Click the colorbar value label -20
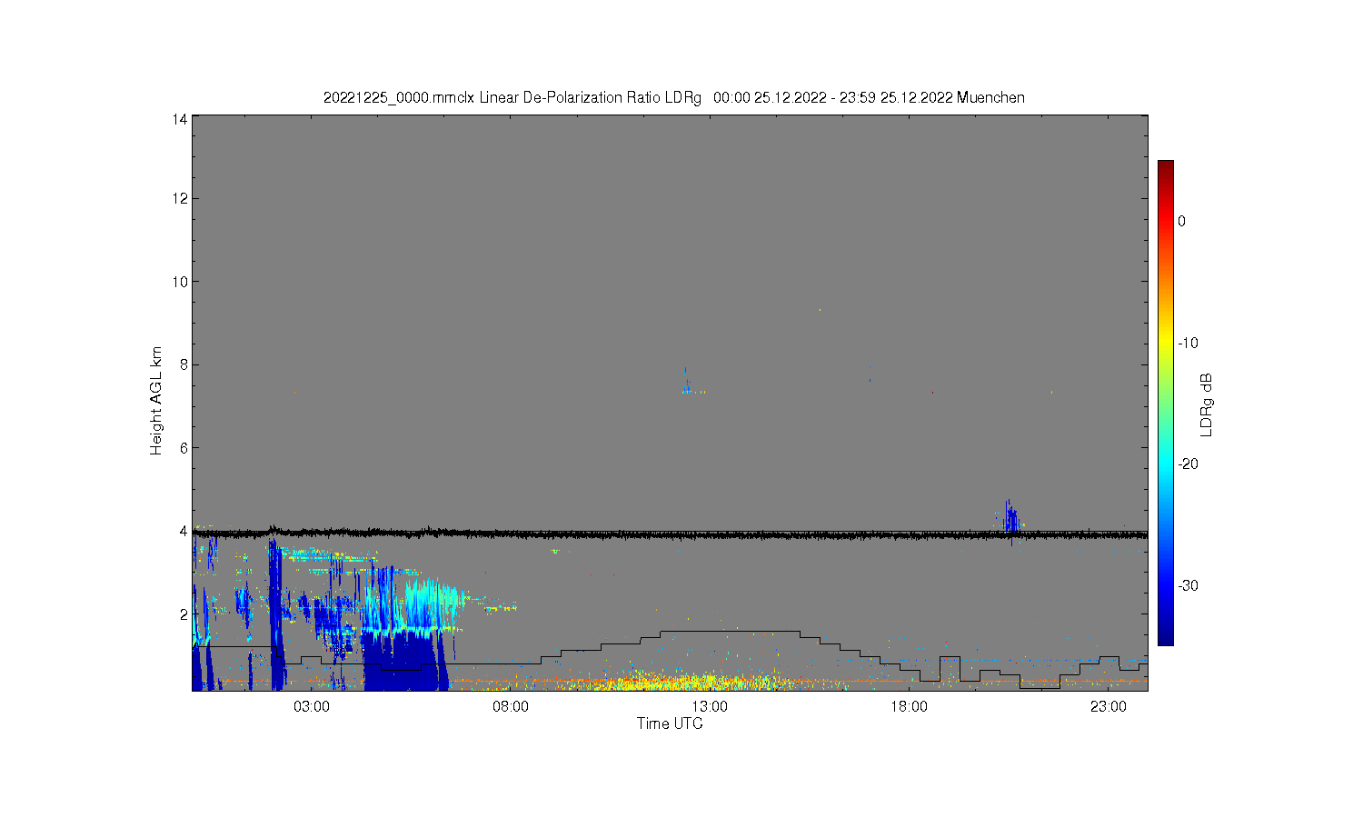 1188,464
